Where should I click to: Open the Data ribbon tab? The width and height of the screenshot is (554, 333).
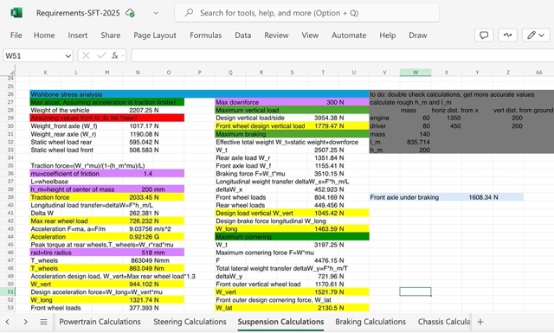point(243,35)
